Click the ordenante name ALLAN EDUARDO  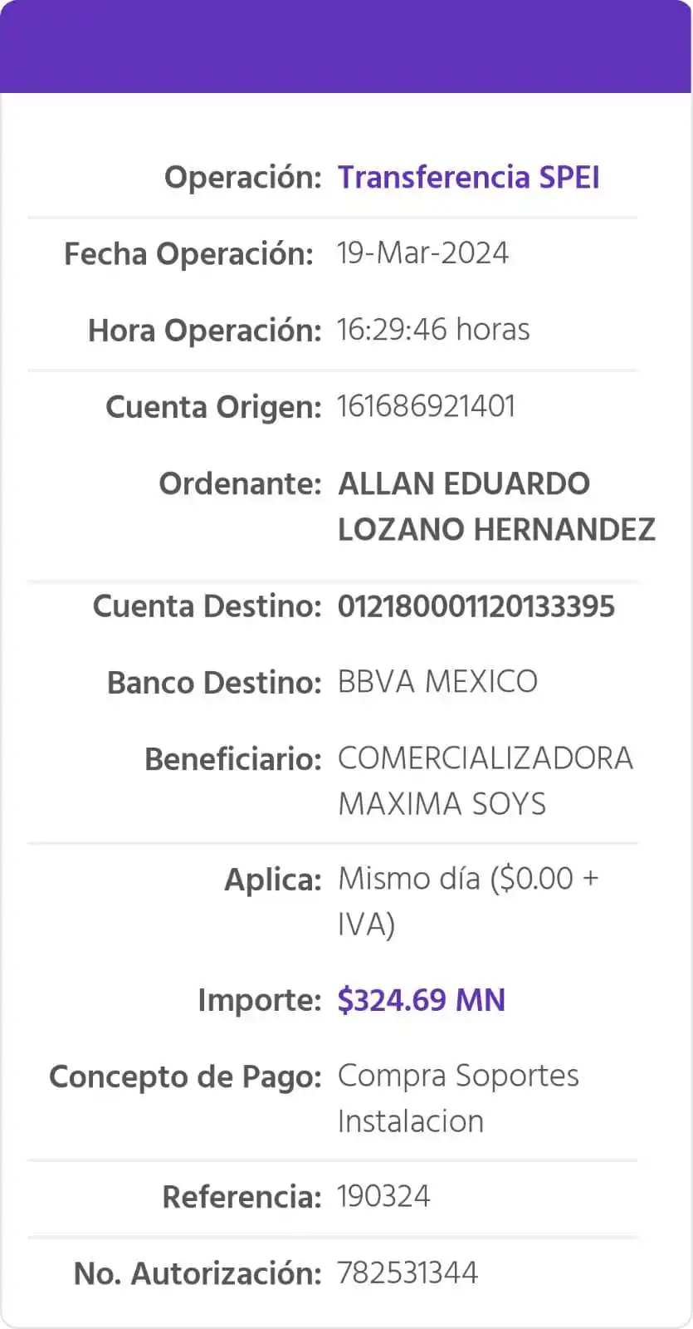click(x=463, y=483)
